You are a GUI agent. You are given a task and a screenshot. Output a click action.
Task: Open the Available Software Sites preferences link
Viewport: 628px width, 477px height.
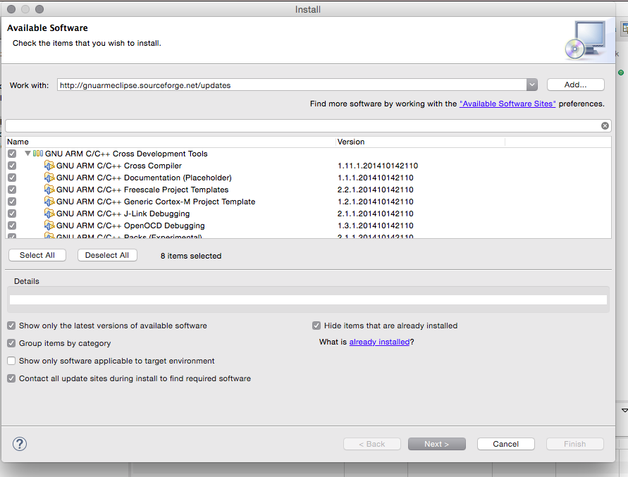507,104
